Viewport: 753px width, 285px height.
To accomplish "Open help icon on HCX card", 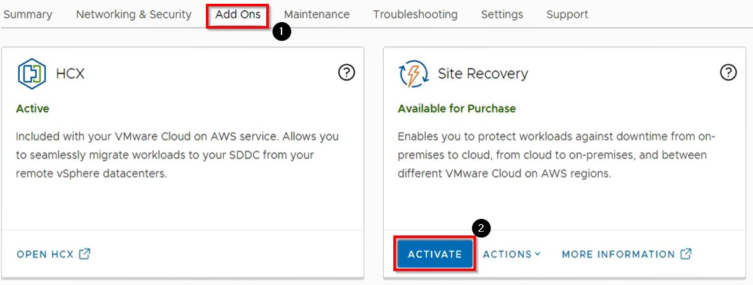I will click(346, 73).
